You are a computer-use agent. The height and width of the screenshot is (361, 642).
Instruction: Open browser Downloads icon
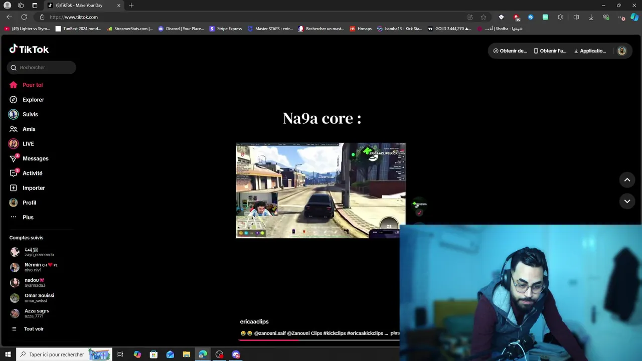click(591, 17)
